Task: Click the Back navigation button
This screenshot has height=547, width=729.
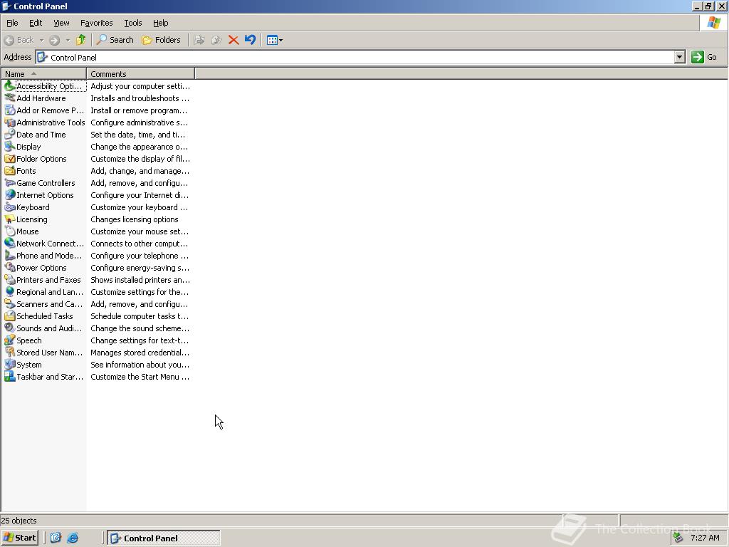Action: 19,40
